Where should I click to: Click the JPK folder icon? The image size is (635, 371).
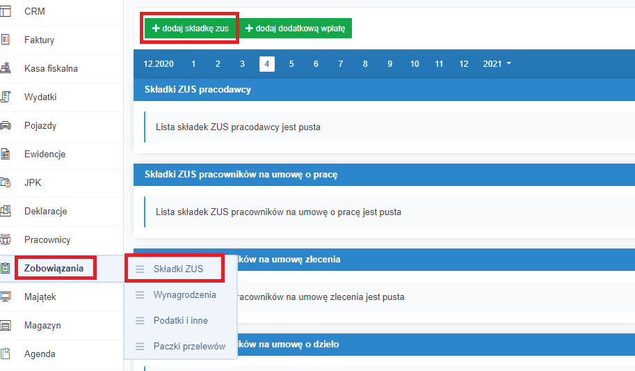[x=6, y=182]
